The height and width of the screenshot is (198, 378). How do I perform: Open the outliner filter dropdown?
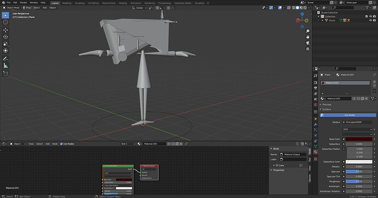(368, 8)
